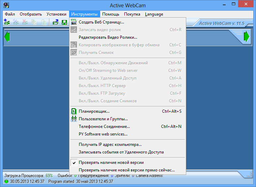The width and height of the screenshot is (256, 187).
Task: Select Вкл./Выкл. HTTP Сервер
Action: 128,86
